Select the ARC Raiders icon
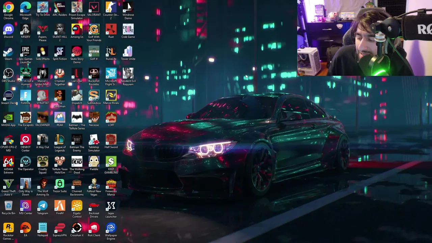The image size is (432, 243). 60,7
